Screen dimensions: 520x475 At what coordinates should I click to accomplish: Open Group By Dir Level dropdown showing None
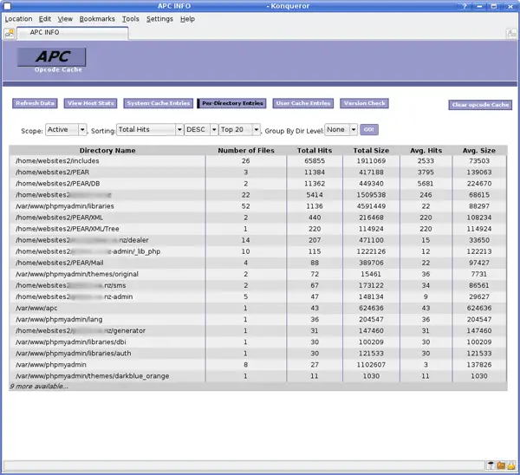click(341, 129)
